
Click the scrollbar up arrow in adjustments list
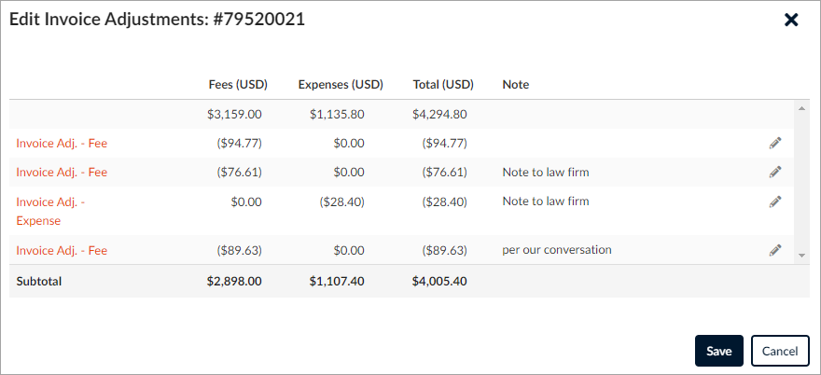point(801,108)
